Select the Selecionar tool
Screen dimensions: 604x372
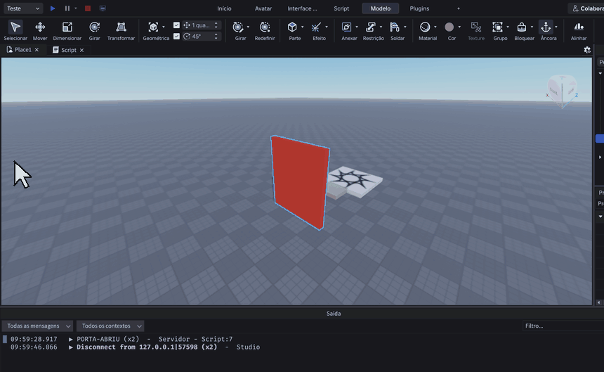point(15,30)
